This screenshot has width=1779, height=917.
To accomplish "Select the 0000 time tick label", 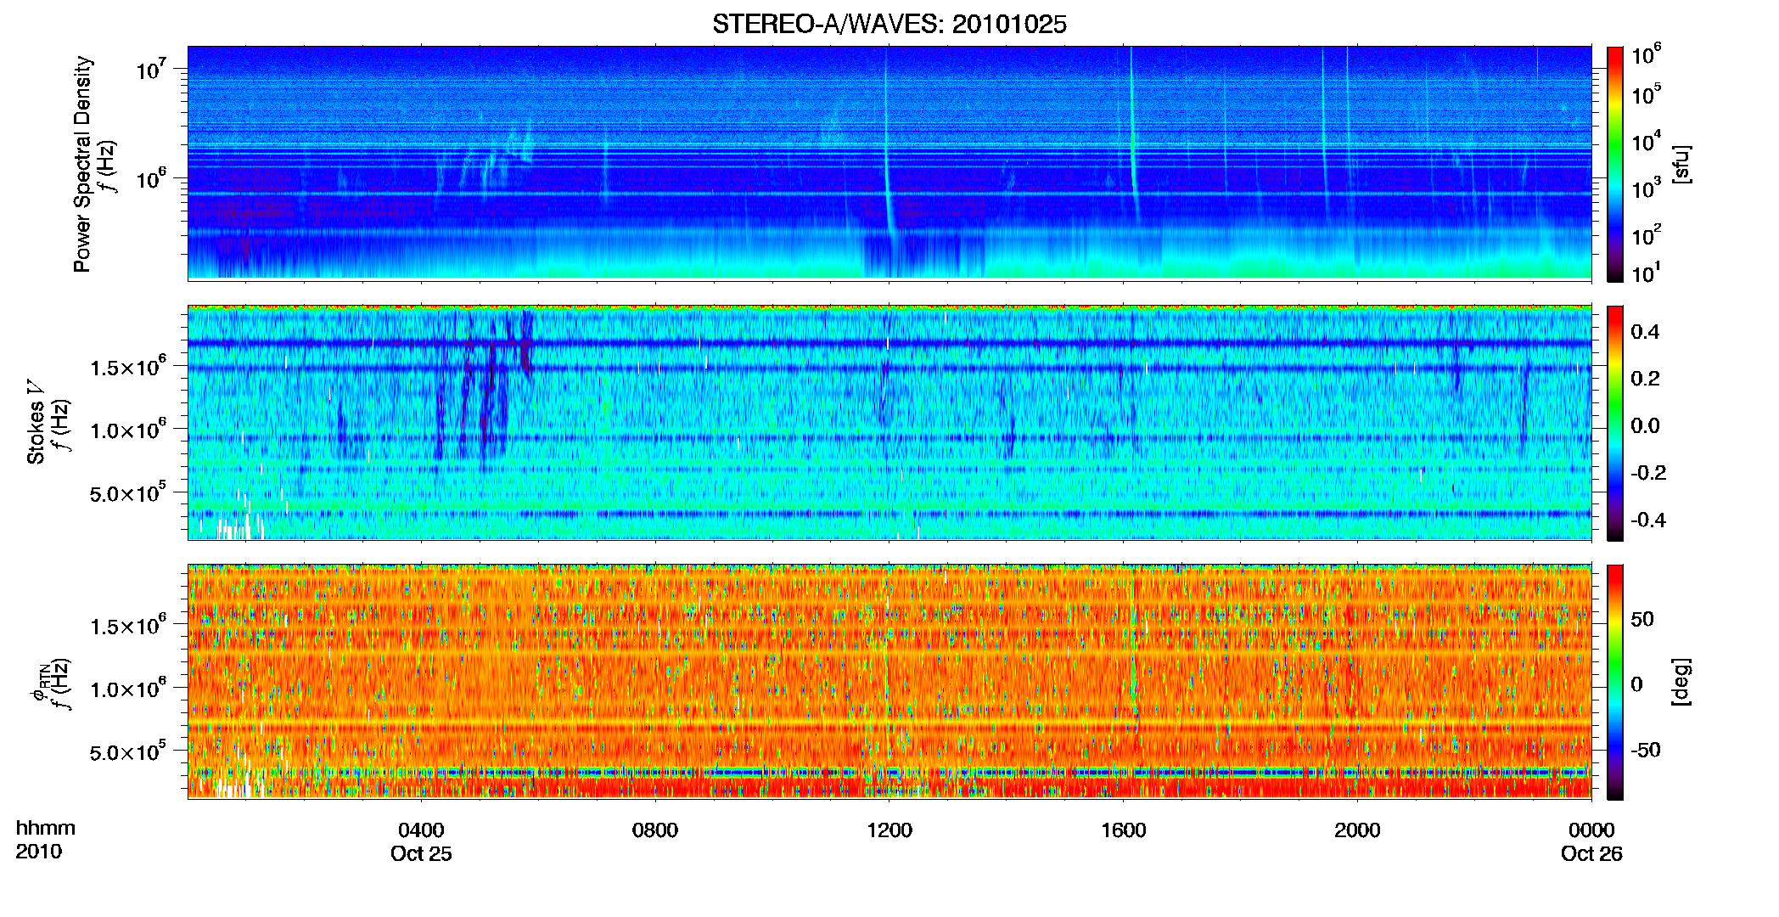I will [1591, 830].
